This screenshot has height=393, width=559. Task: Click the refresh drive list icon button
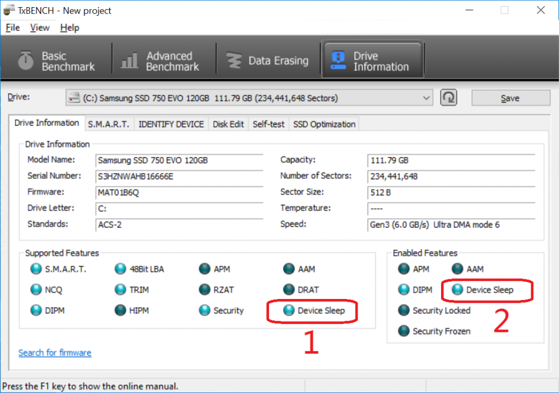point(449,98)
